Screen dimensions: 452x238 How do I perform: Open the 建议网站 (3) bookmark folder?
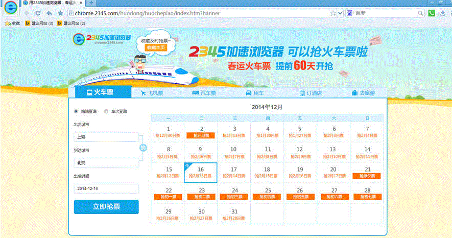coord(39,23)
